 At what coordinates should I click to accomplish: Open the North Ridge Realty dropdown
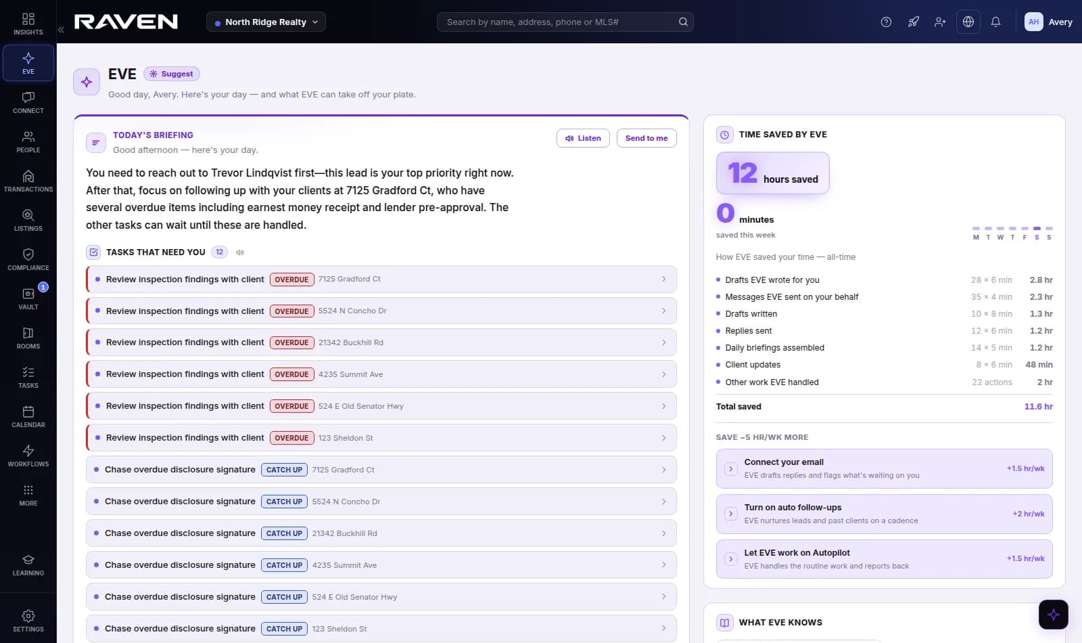point(266,22)
